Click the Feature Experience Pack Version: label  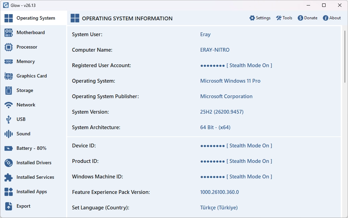(x=111, y=192)
